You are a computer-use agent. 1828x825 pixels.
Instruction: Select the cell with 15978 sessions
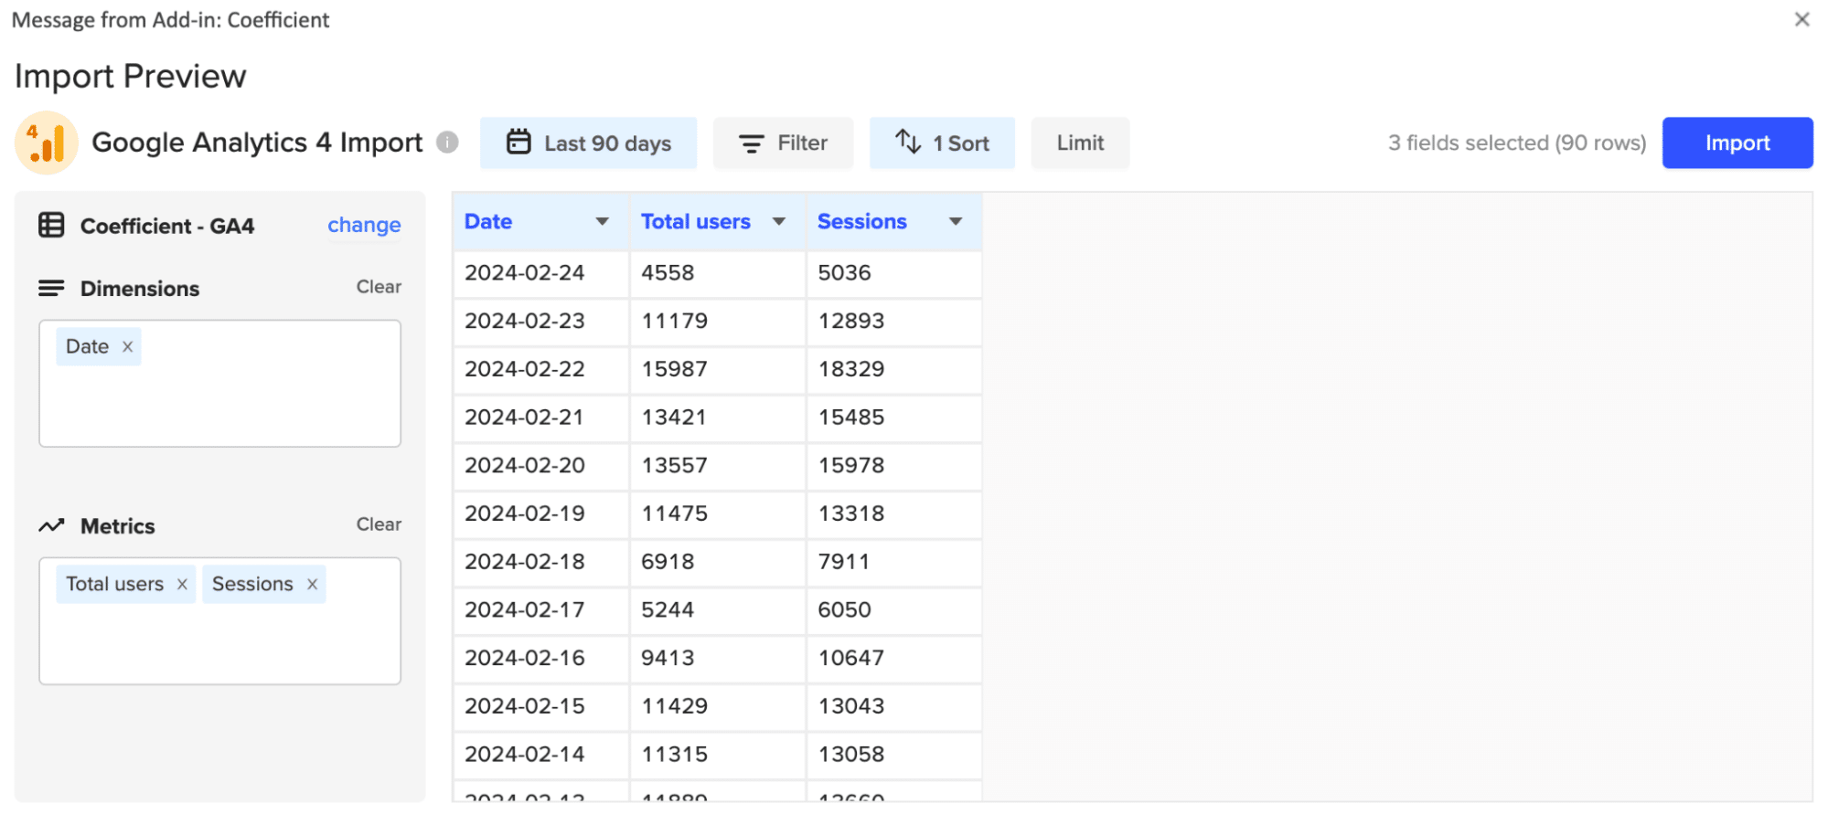[893, 466]
